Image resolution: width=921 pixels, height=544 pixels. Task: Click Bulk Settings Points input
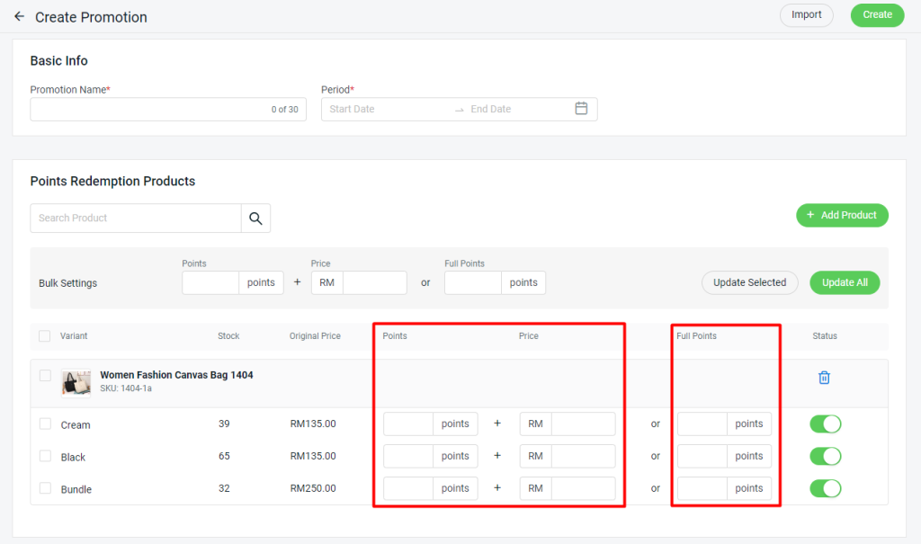click(x=210, y=282)
